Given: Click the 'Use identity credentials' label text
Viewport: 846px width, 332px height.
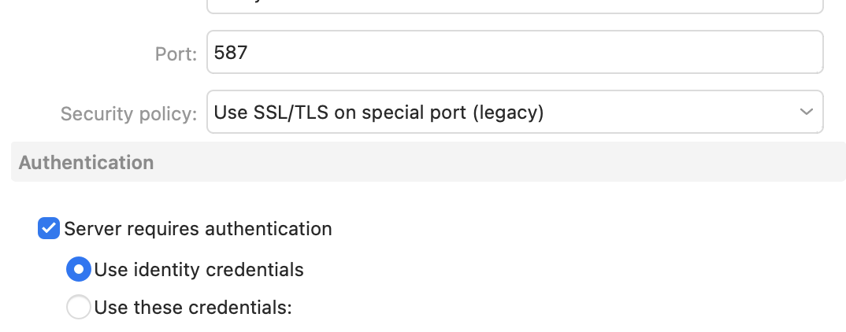Looking at the screenshot, I should coord(199,270).
